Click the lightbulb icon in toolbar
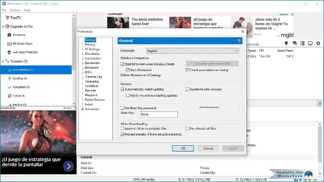Screen dimensions: 324x182 [286, 43]
